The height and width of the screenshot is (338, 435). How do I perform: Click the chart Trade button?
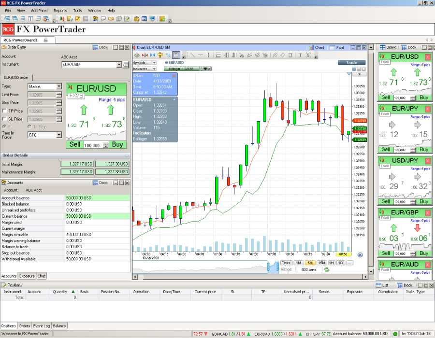pos(351,63)
